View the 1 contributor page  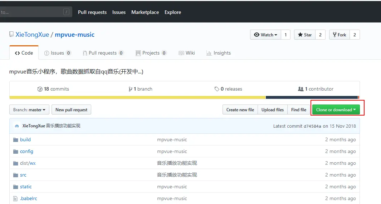316,89
